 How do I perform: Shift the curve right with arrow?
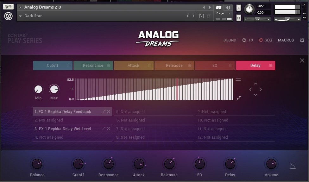coord(261,89)
